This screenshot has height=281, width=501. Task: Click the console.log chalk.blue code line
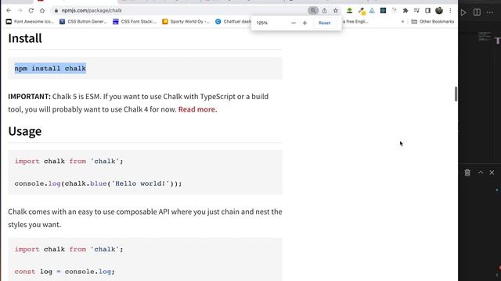click(98, 183)
